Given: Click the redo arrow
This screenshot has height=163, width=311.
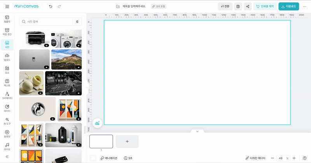Looking at the screenshot, I should coord(59,7).
